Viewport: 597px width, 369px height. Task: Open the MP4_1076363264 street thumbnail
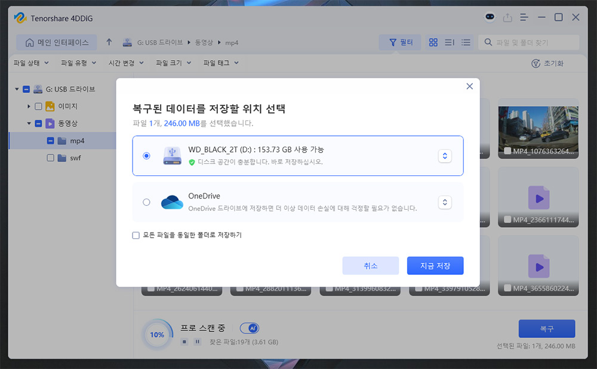tap(538, 128)
